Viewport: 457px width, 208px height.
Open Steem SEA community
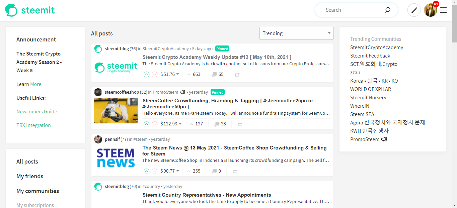coord(362,114)
